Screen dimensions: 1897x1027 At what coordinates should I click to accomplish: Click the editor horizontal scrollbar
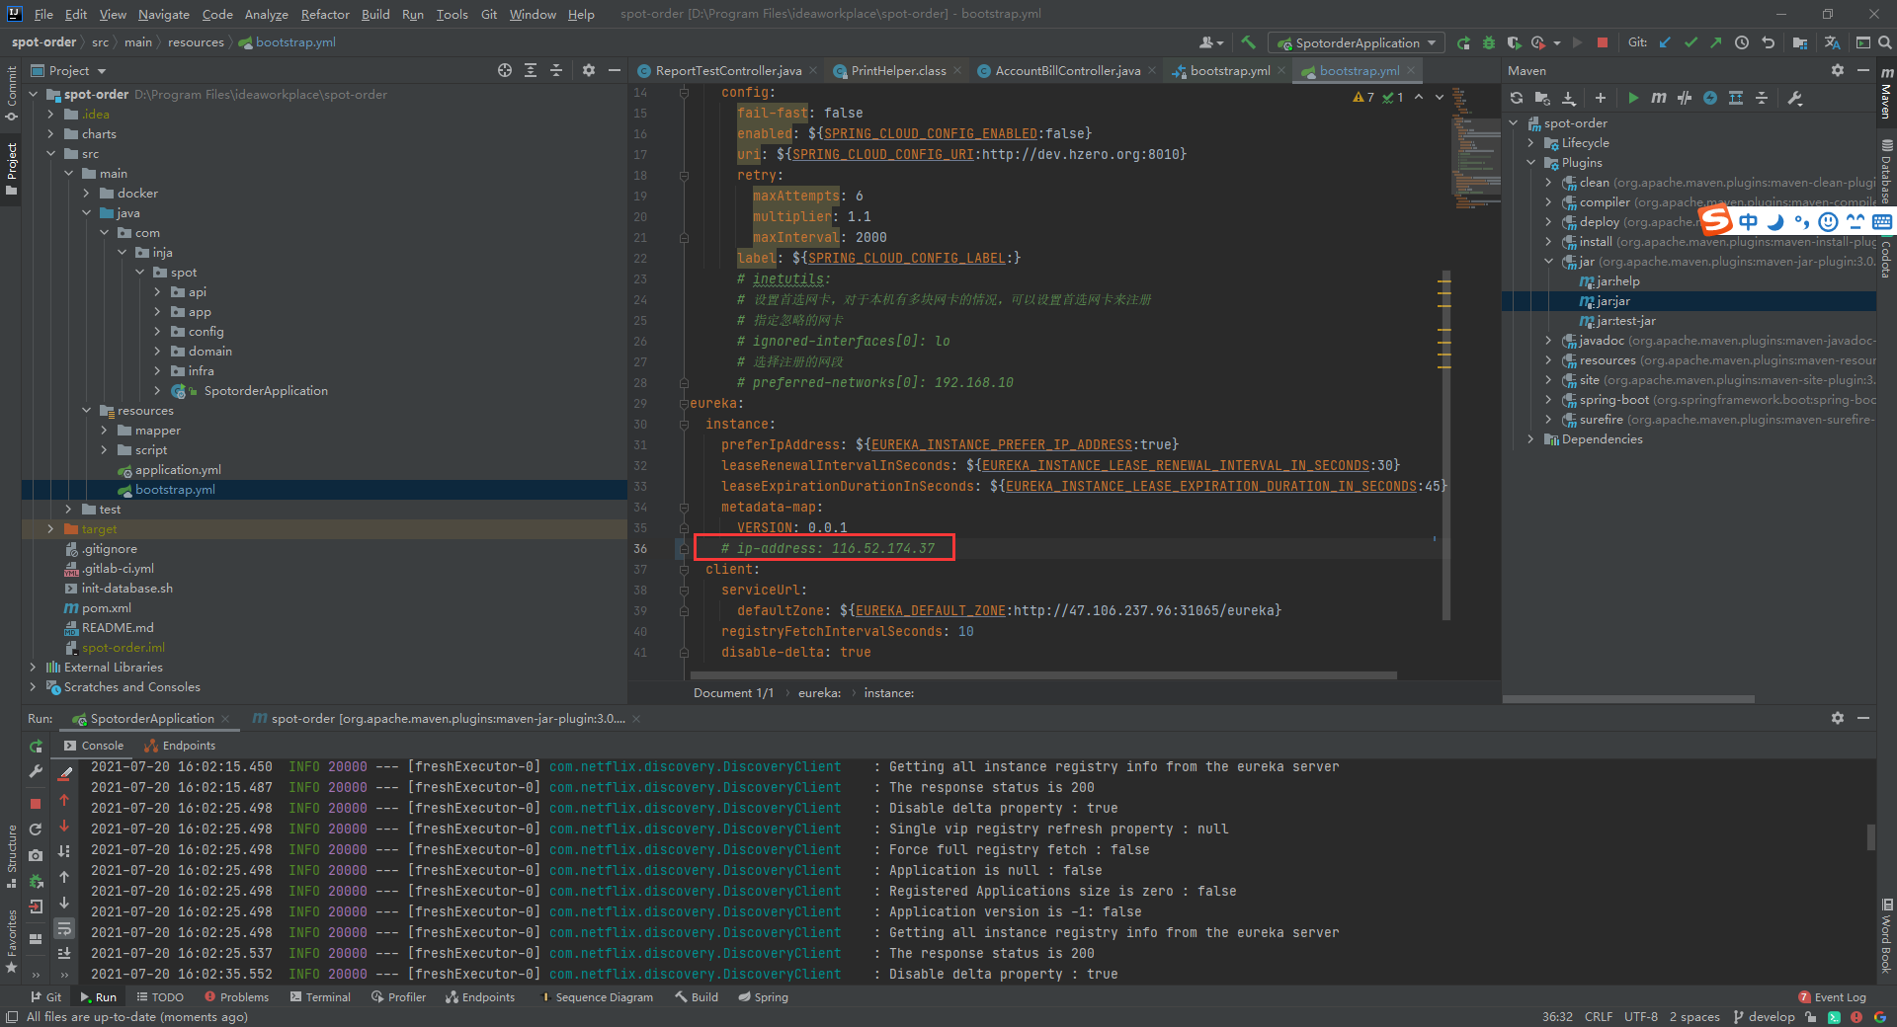coord(1044,676)
